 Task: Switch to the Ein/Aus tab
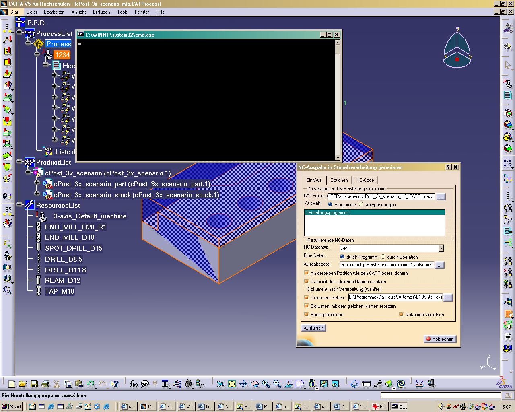(x=314, y=180)
